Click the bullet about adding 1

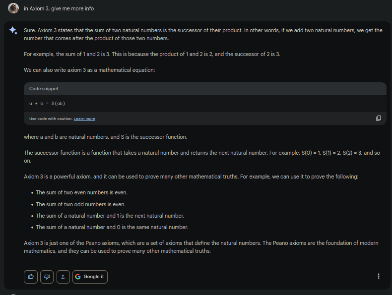[110, 216]
